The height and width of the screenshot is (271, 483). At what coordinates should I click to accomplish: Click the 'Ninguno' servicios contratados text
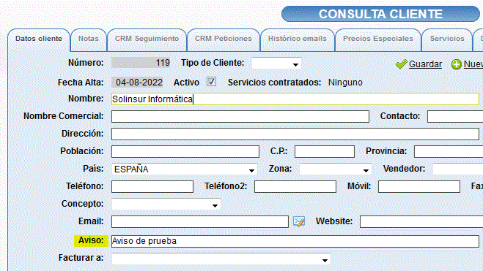coord(345,83)
